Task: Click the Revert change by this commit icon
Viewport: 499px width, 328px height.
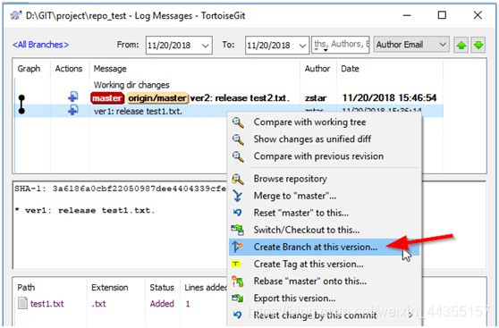Action: (x=237, y=315)
